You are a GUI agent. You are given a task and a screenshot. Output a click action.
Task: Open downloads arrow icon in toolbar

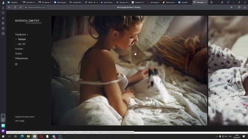point(245,7)
